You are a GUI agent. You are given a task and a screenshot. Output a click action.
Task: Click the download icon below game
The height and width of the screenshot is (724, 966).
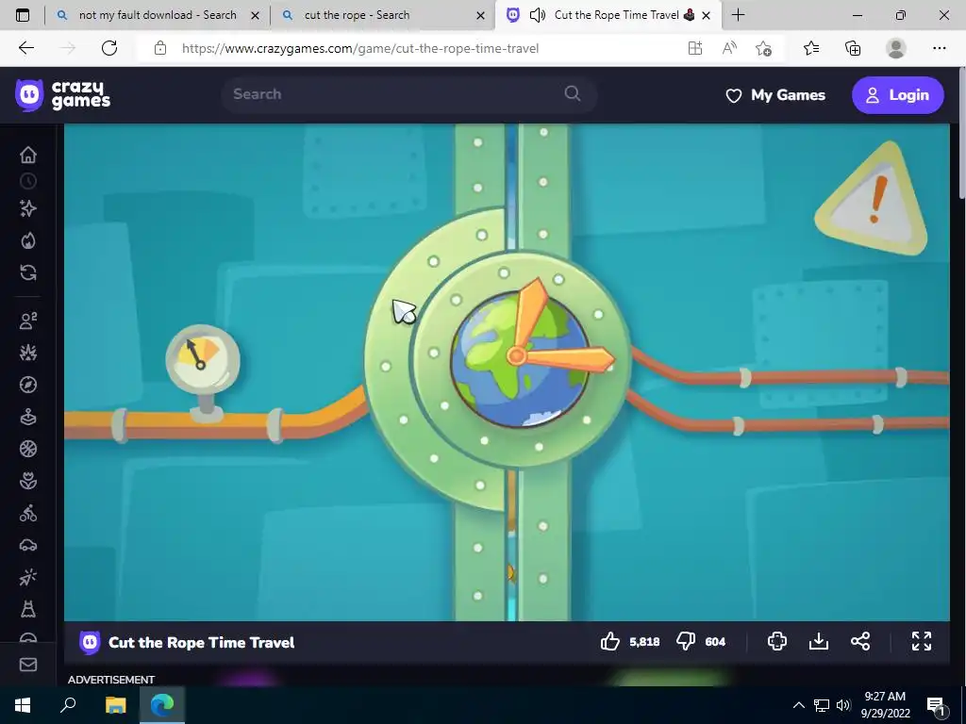[x=818, y=641]
